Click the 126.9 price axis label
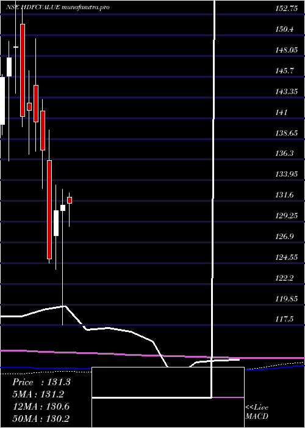The width and height of the screenshot is (305, 428). 284,237
